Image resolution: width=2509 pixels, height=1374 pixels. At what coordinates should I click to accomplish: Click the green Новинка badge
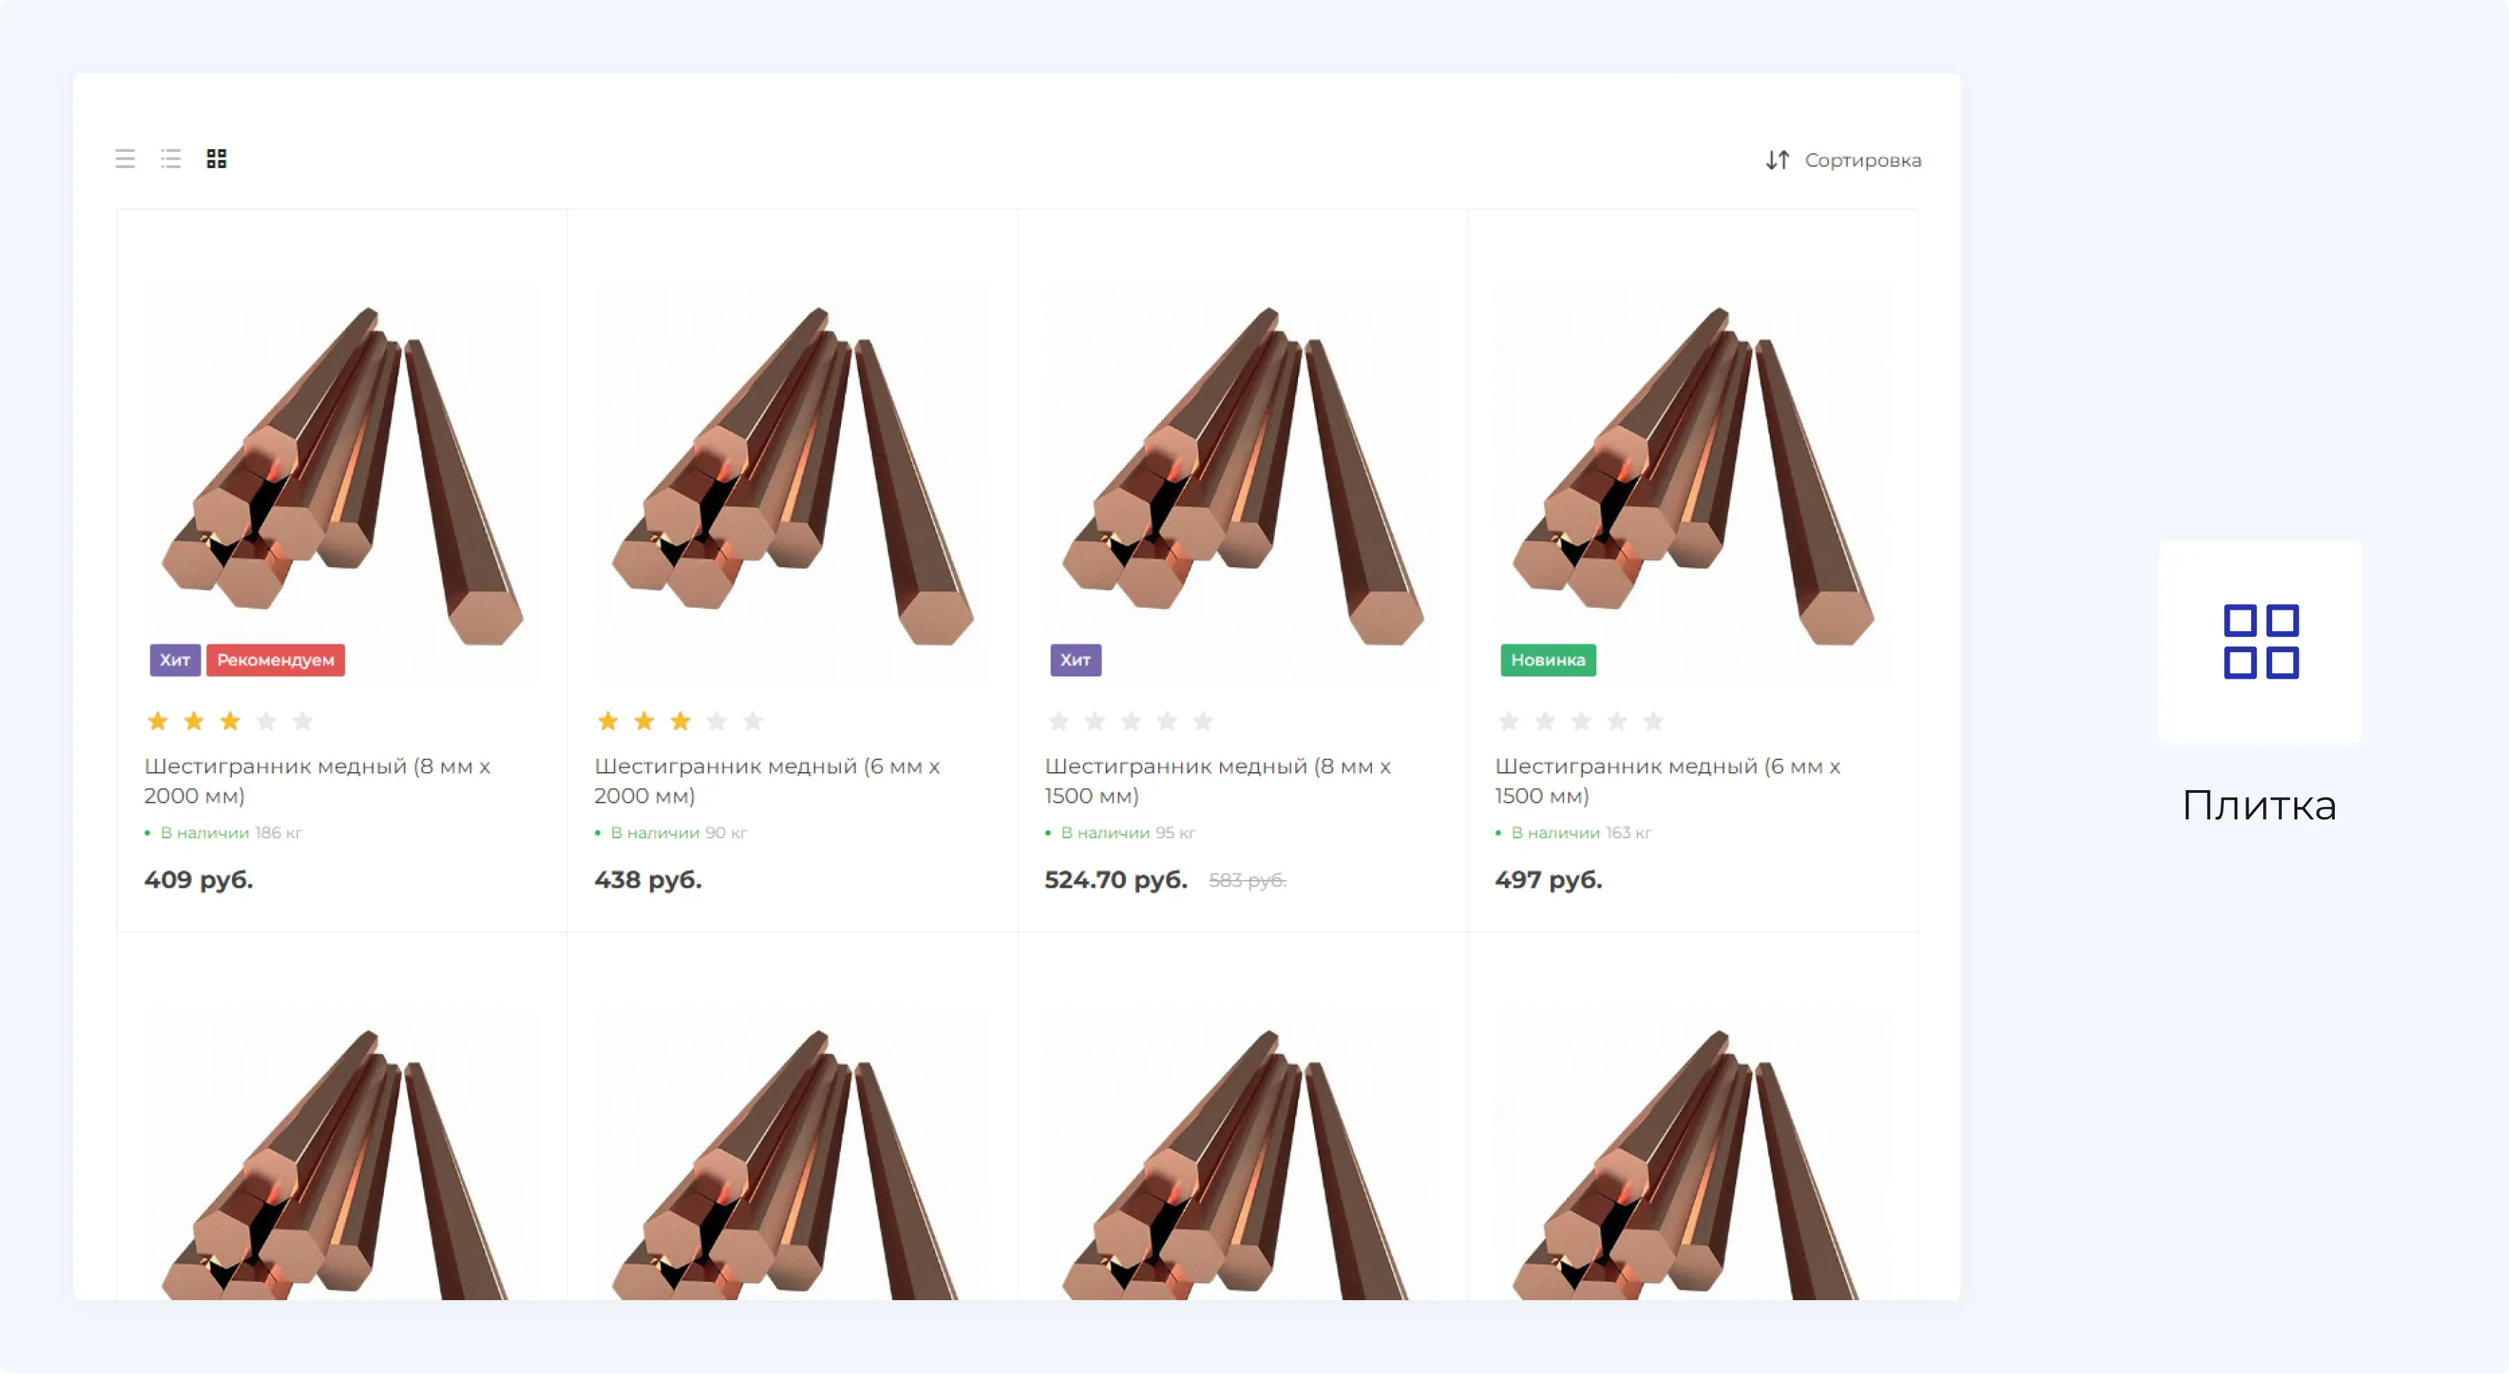pyautogui.click(x=1547, y=661)
